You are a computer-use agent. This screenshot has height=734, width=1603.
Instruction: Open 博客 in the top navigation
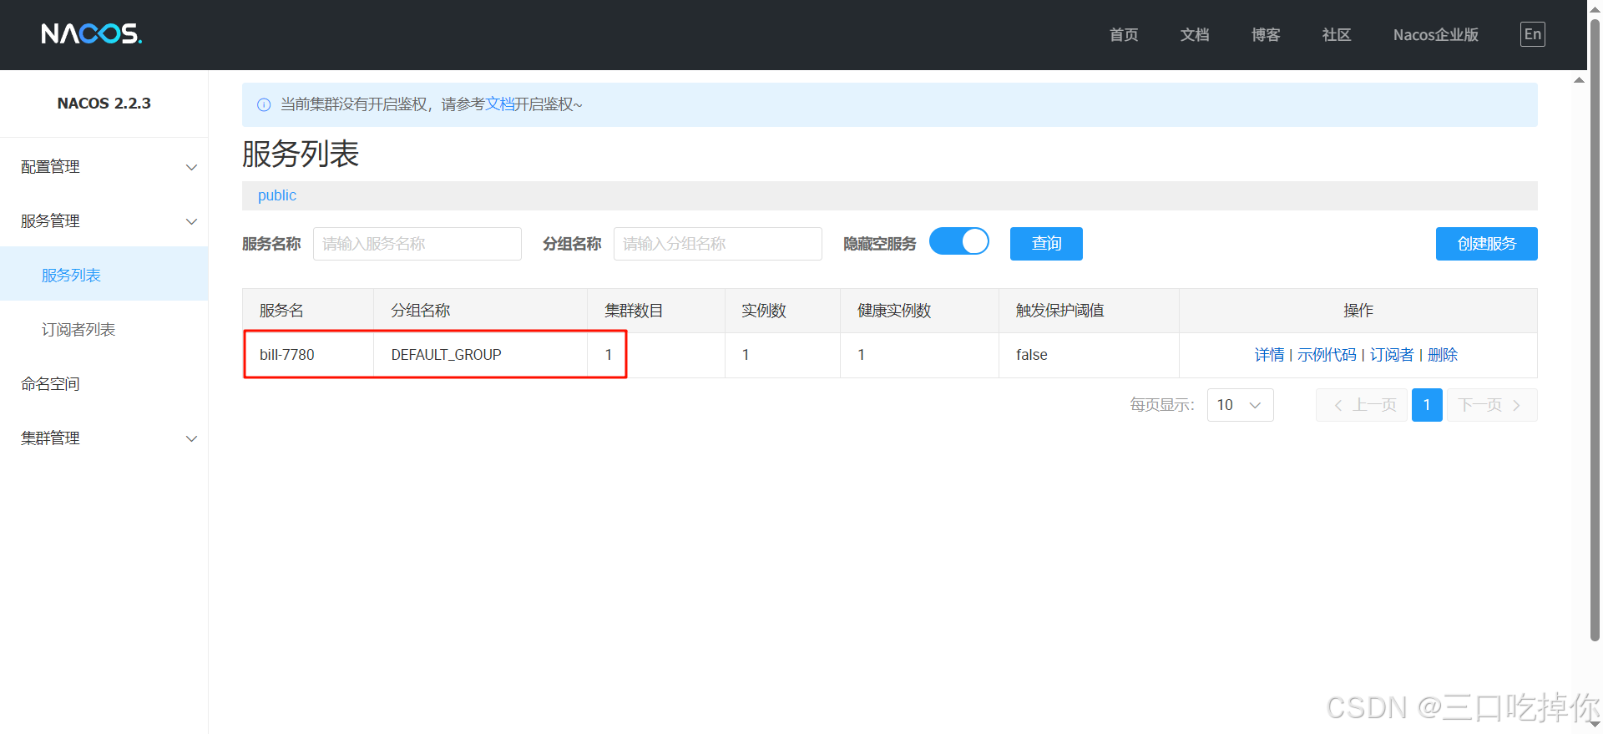click(x=1266, y=35)
